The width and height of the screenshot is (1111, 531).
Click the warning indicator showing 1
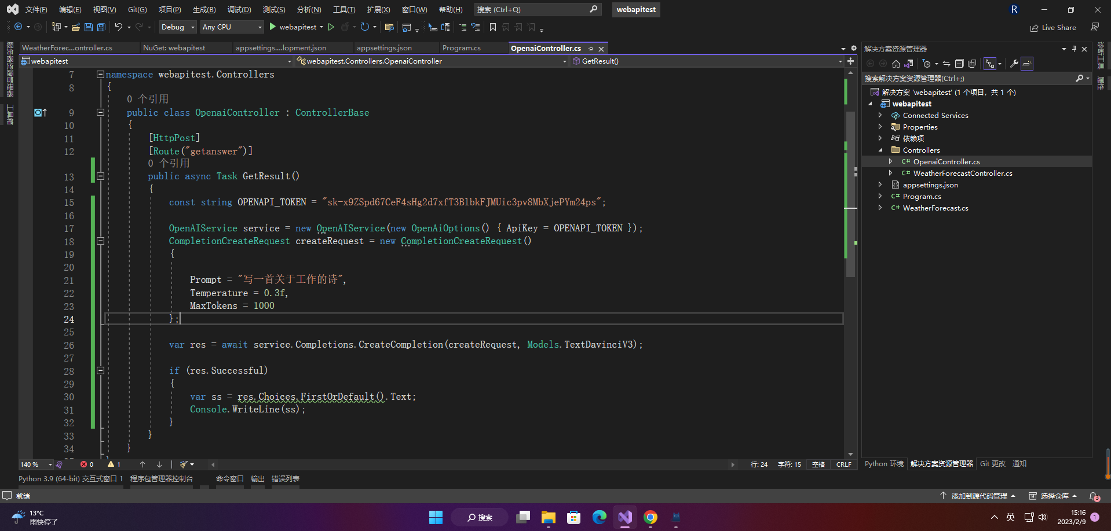(x=114, y=464)
